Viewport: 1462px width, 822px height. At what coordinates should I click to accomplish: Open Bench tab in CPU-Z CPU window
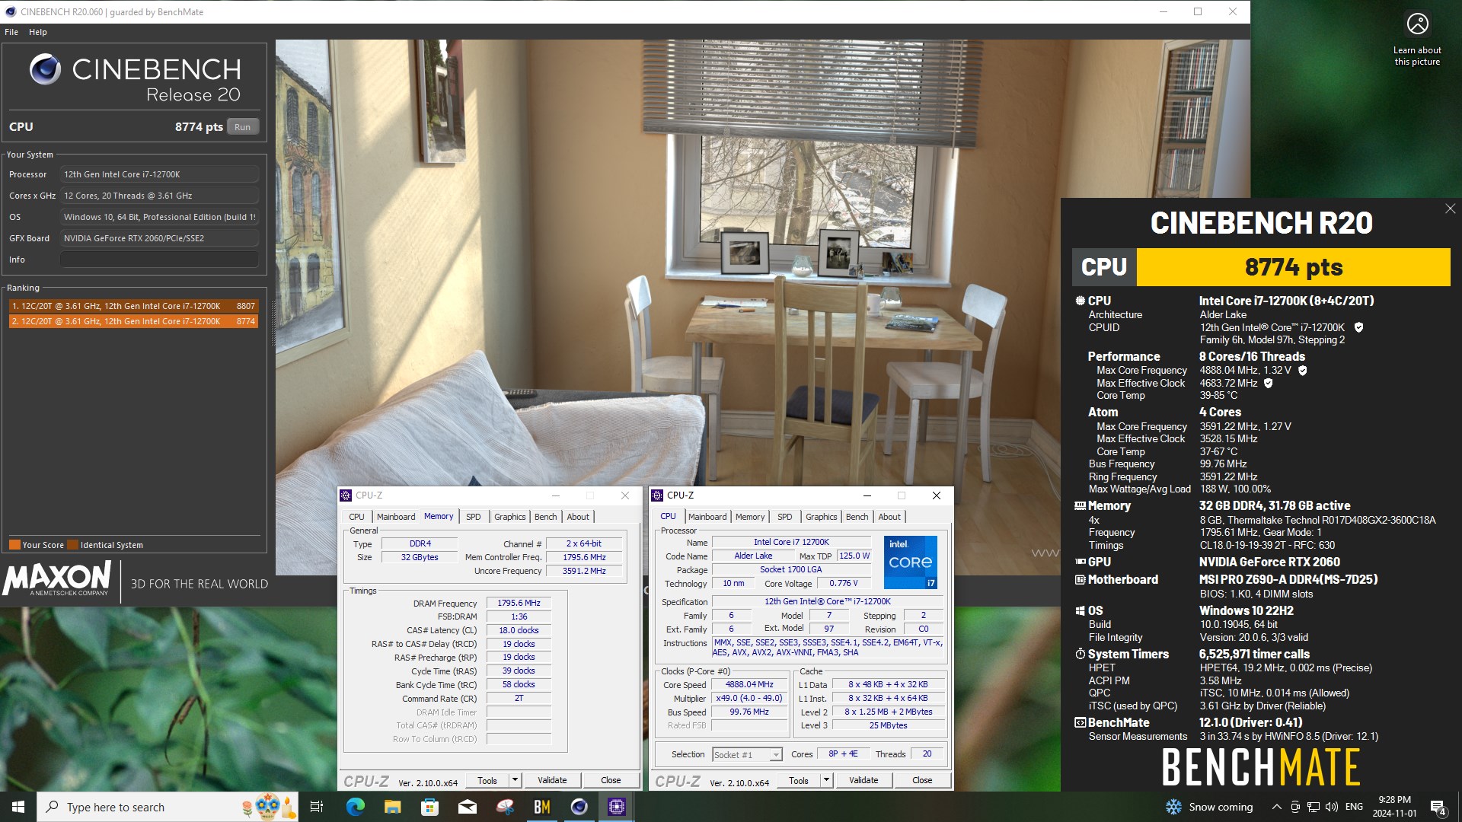point(857,517)
